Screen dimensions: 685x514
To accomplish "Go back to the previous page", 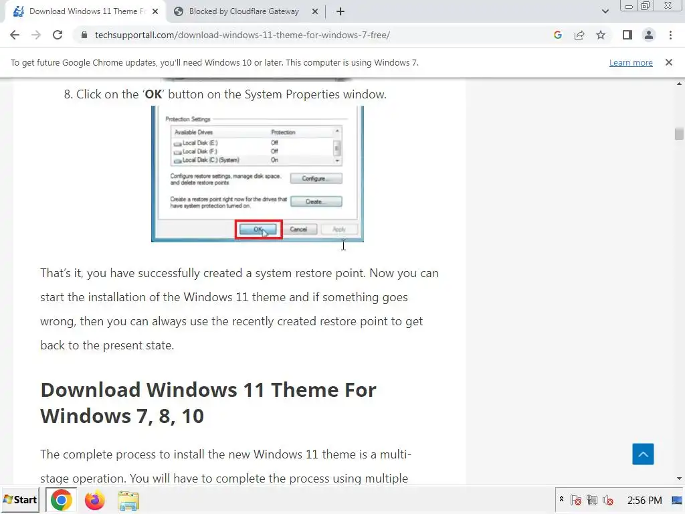I will (15, 35).
